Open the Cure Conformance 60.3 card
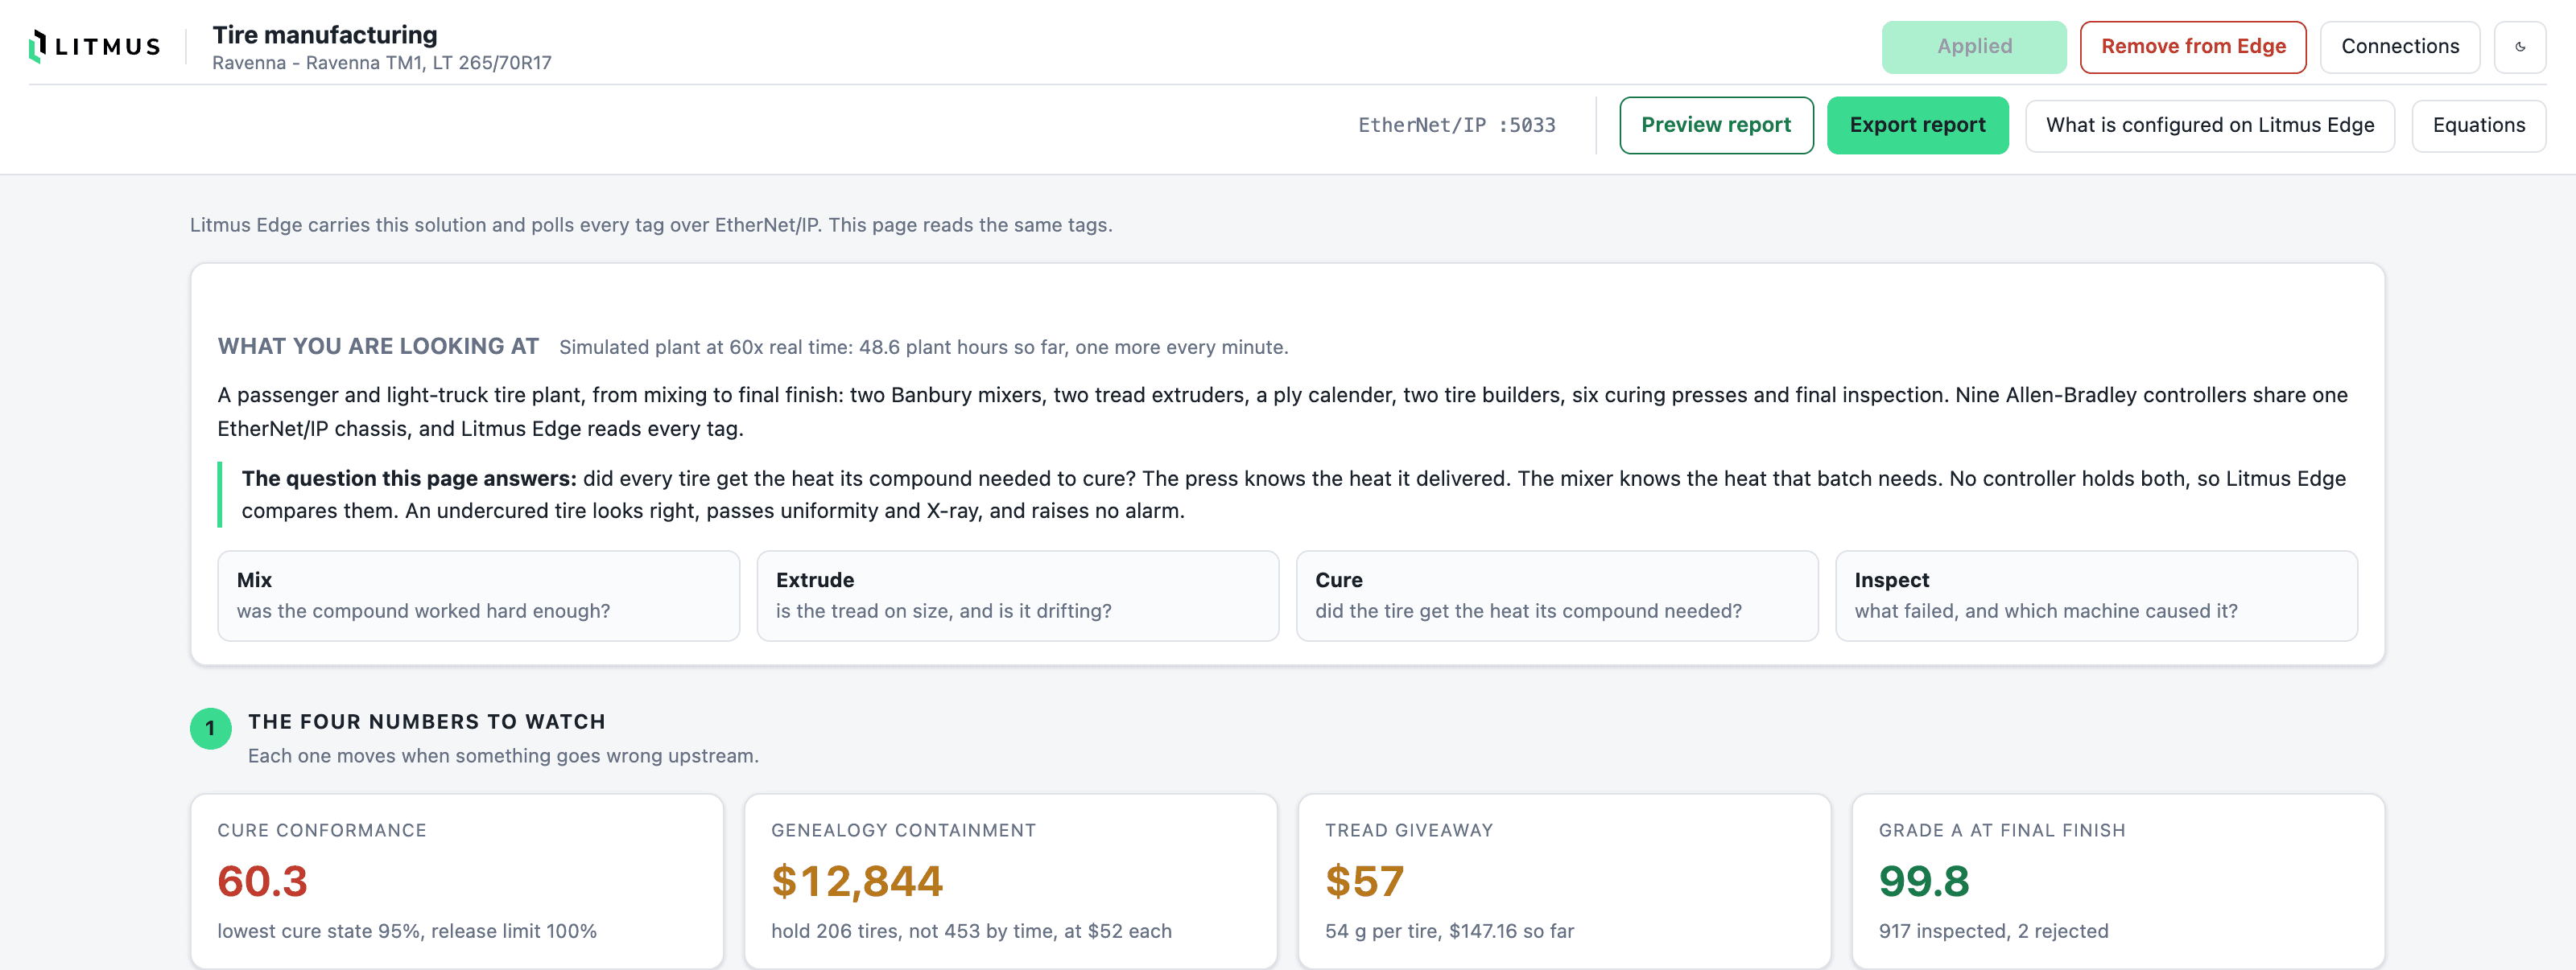2576x970 pixels. tap(457, 880)
